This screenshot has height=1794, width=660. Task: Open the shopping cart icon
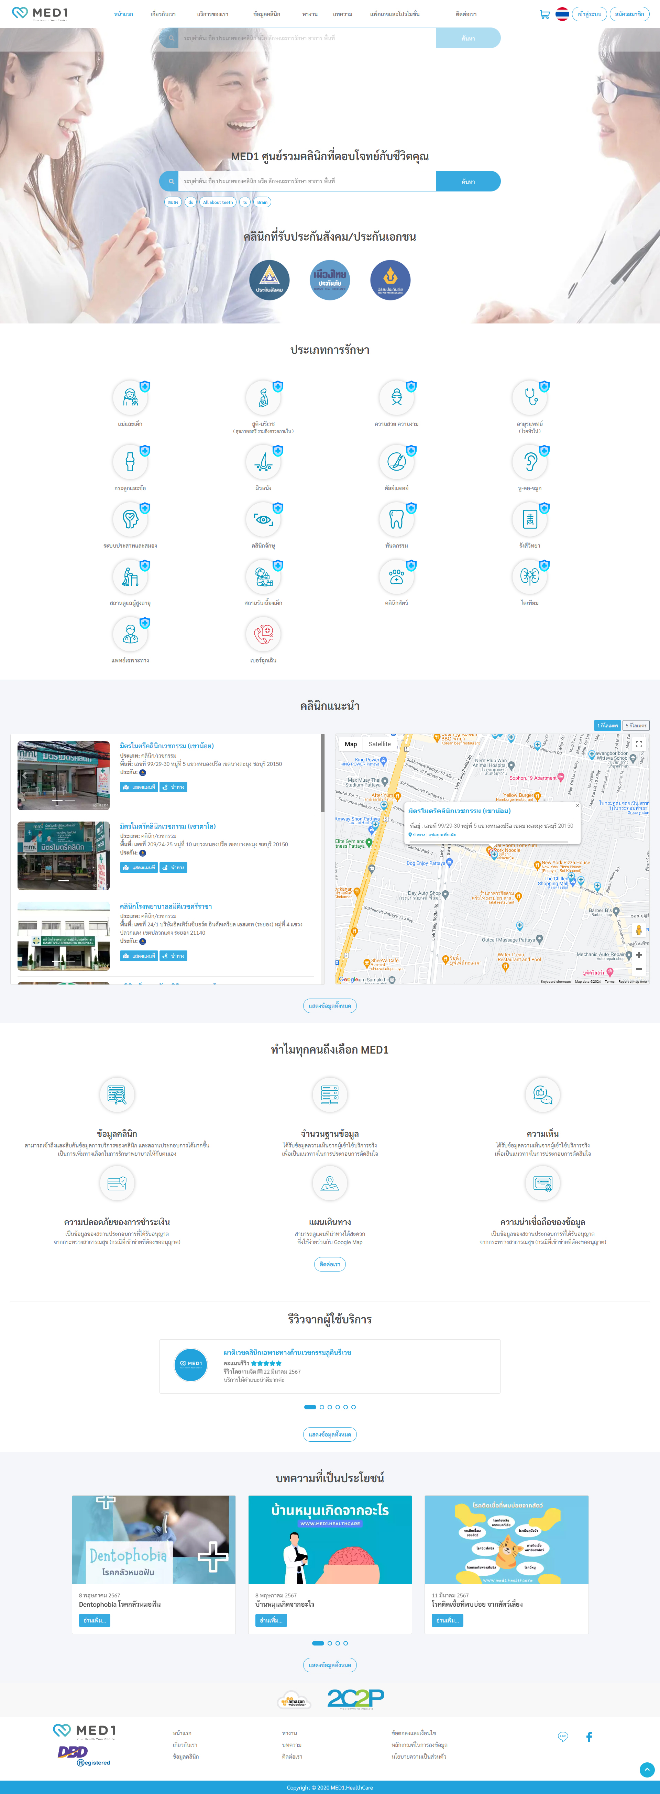tap(544, 14)
